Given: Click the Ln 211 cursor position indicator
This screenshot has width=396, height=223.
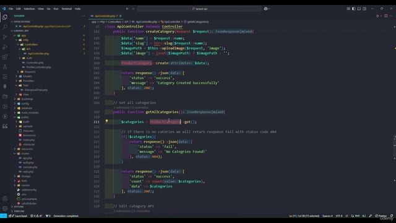Looking at the screenshot, I should click(304, 216).
